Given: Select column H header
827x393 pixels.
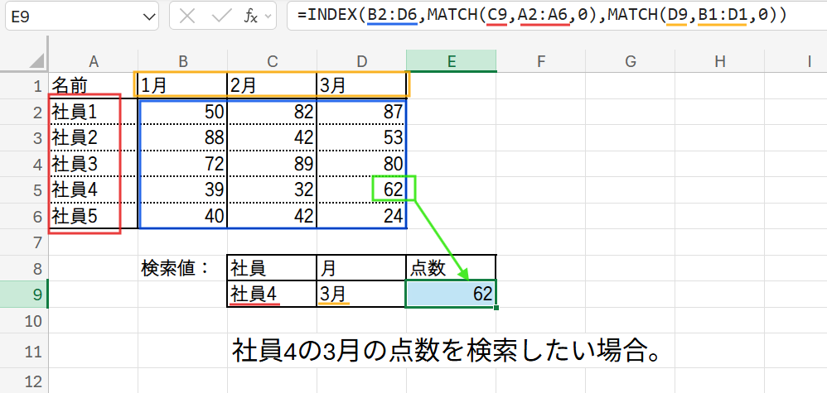Looking at the screenshot, I should point(719,61).
